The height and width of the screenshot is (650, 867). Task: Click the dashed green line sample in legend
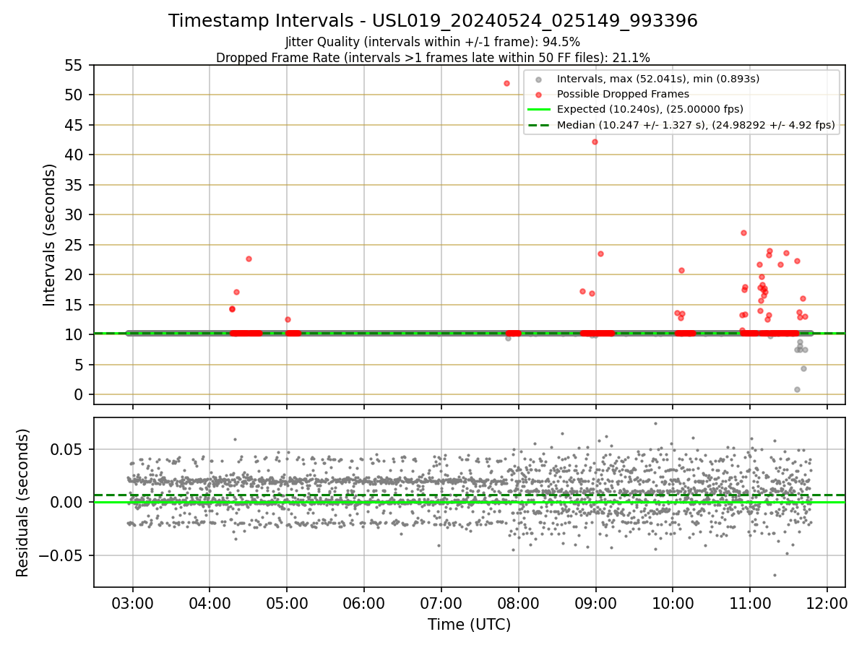tap(538, 125)
